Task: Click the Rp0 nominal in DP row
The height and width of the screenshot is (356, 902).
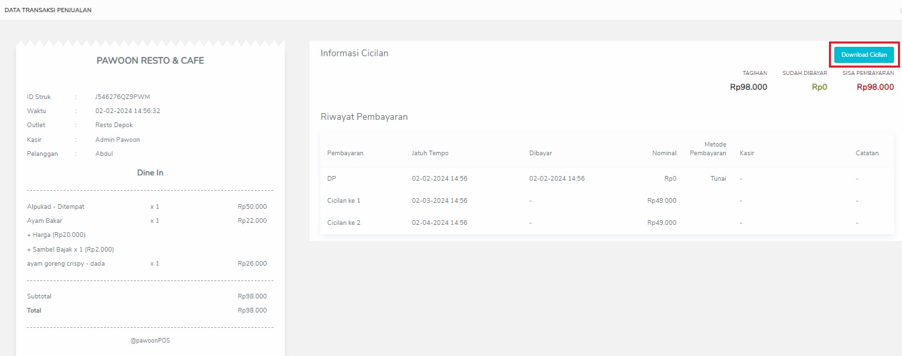Action: coord(670,179)
